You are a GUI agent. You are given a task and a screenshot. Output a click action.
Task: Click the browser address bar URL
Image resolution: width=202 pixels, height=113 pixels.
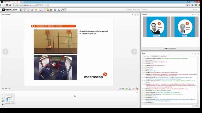32,5
